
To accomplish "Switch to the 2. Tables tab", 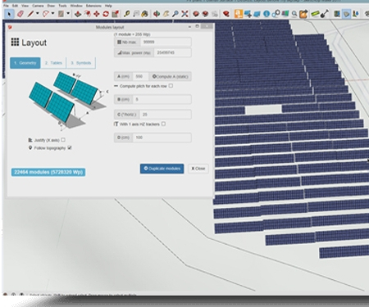I will 53,63.
